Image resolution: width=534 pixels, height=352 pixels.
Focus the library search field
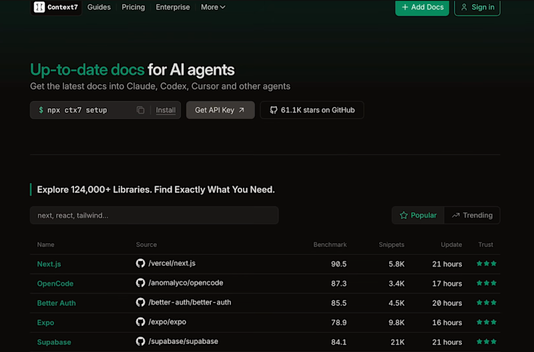click(x=154, y=215)
